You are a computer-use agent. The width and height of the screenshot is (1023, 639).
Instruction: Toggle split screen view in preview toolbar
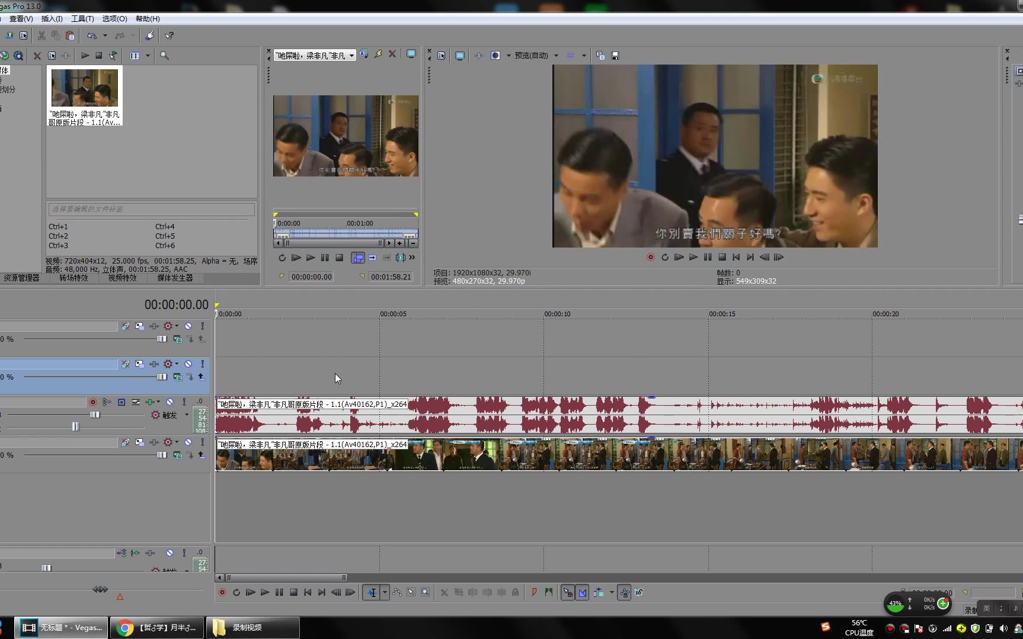pyautogui.click(x=495, y=56)
